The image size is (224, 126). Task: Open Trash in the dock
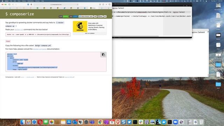201,122
